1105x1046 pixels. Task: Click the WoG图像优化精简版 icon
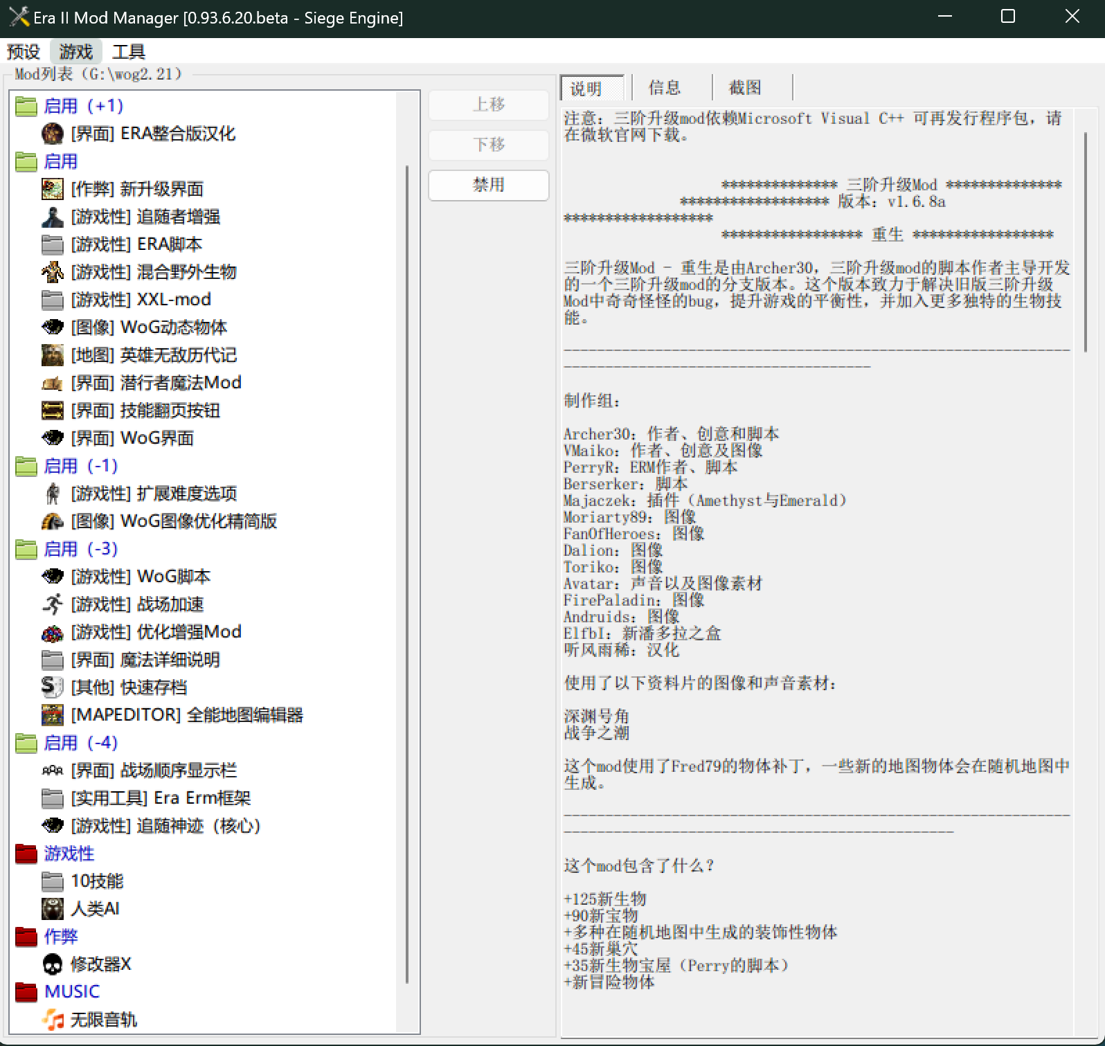coord(53,521)
